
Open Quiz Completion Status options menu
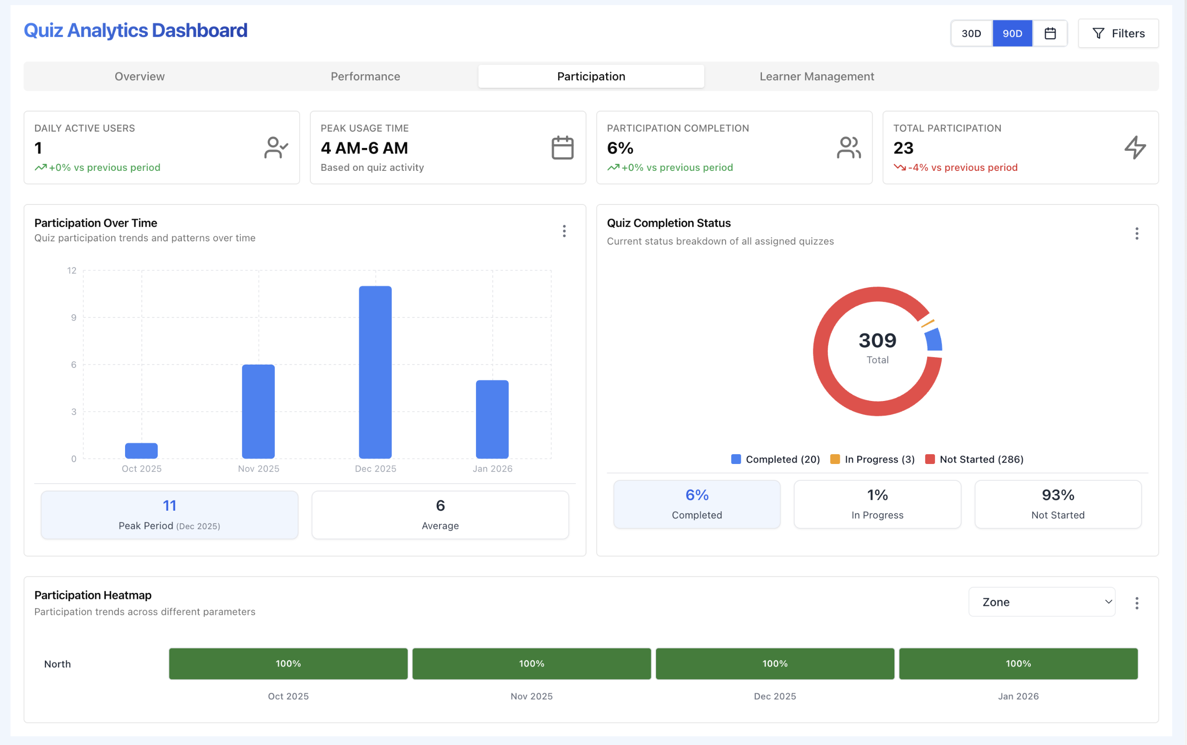pos(1136,233)
